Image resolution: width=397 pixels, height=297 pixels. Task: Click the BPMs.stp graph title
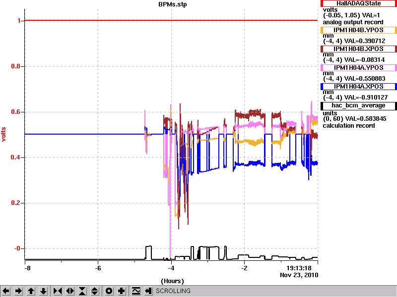pyautogui.click(x=173, y=4)
